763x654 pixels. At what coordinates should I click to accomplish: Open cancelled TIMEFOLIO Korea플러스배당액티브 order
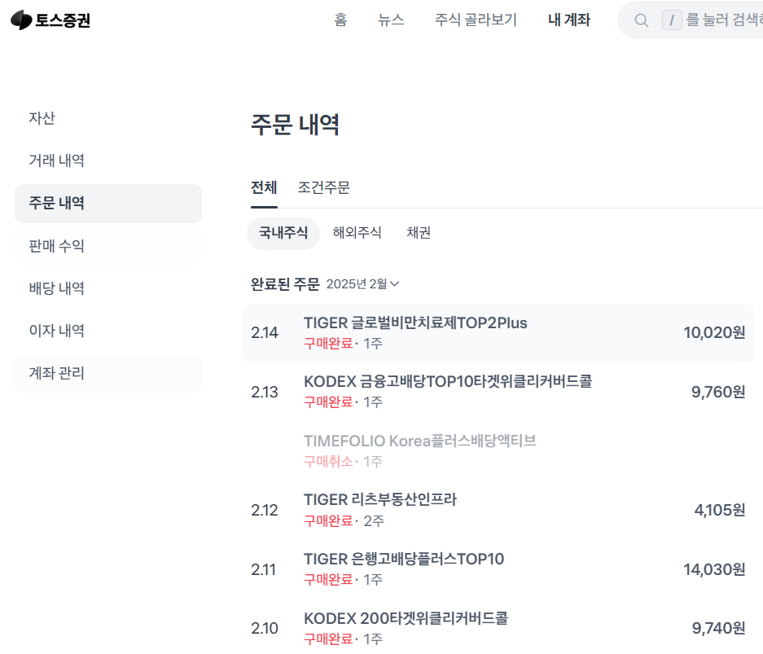tap(498, 451)
